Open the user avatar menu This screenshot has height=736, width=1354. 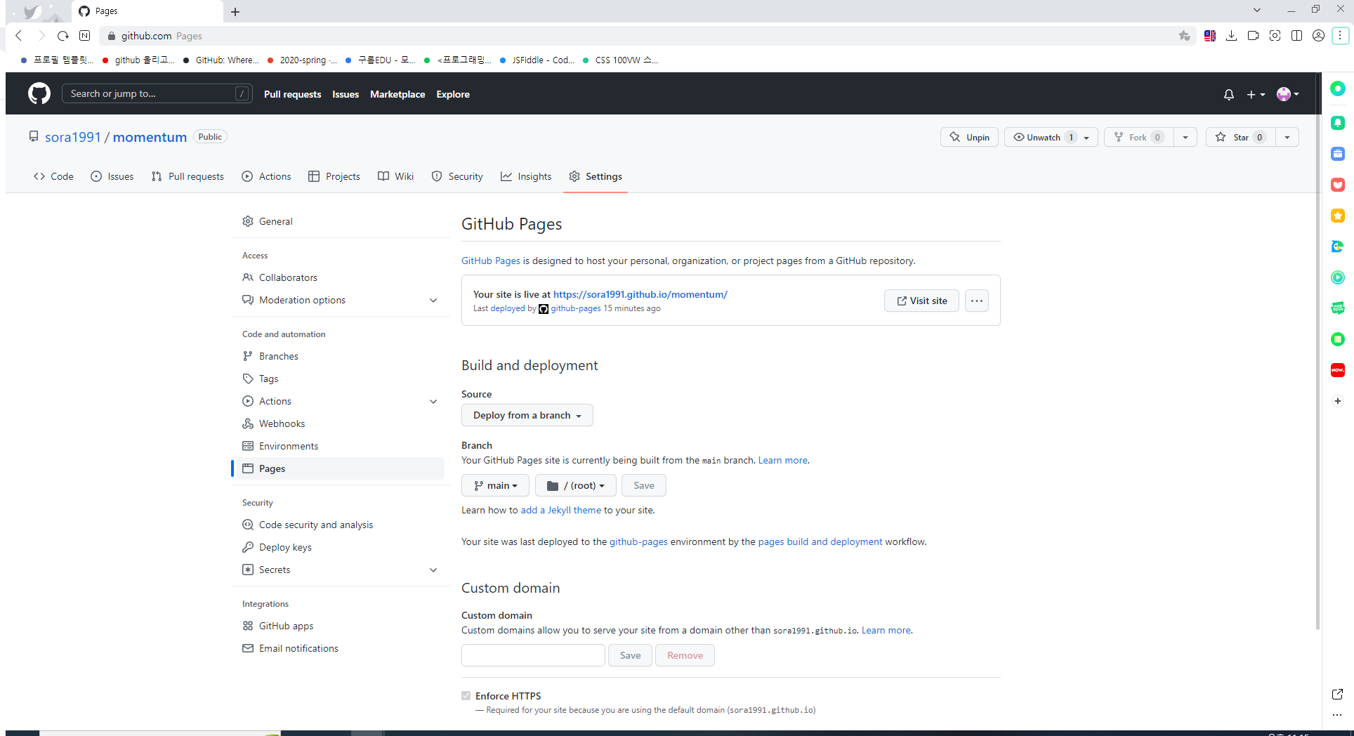[1287, 94]
